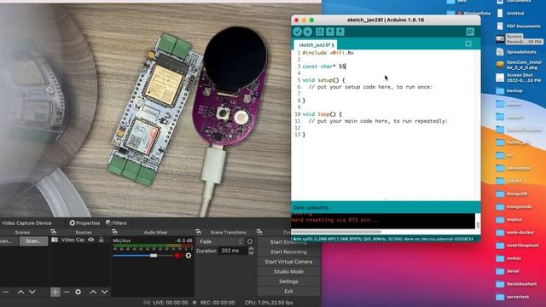Create a new sketch with New icon
The height and width of the screenshot is (307, 546).
319,32
